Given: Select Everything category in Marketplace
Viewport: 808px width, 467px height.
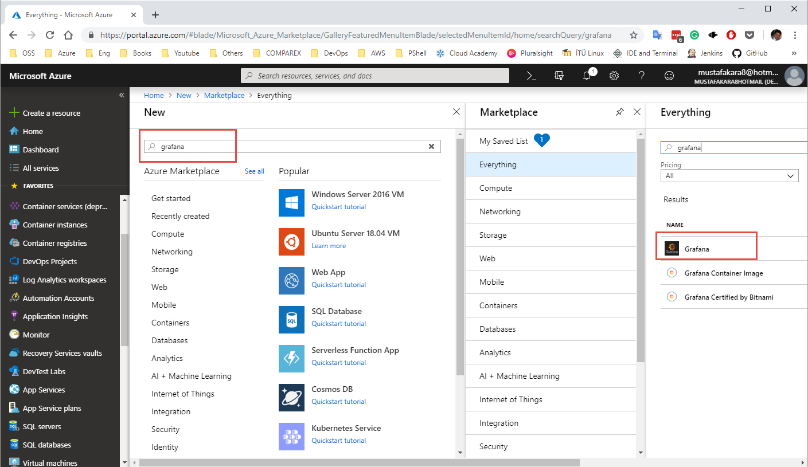Looking at the screenshot, I should pos(551,164).
